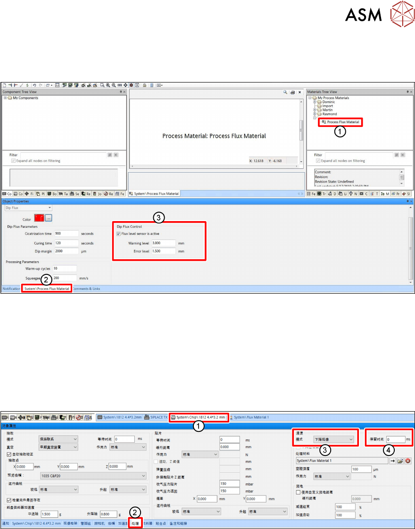Screen dimensions: 415x529
Task: Clear filter icon in Materials Tree View
Action: coord(403,155)
